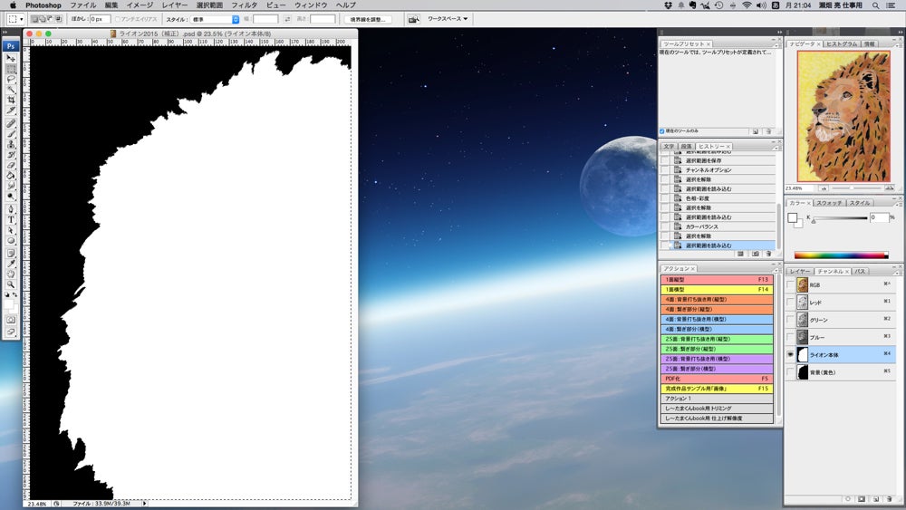
Task: Select the Zoom magnifier tool
Action: [x=11, y=284]
